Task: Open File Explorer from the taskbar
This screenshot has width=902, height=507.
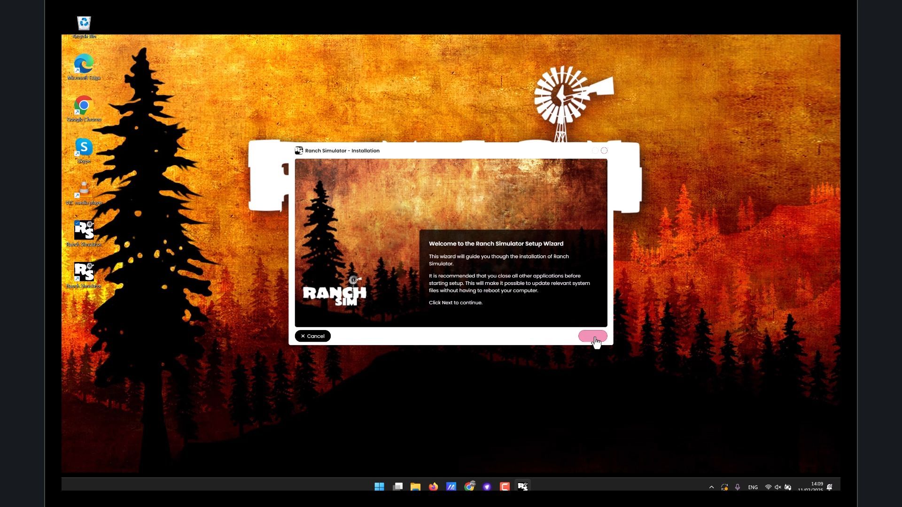Action: pos(415,487)
